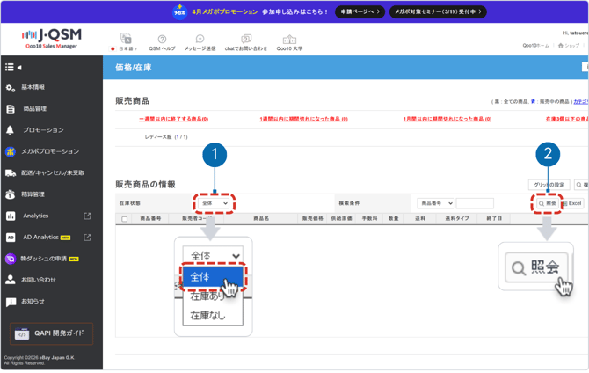Screen dimensions: 589x373
Task: Click the 配送/キャンセル/未受取 truck icon
Action: pos(11,173)
